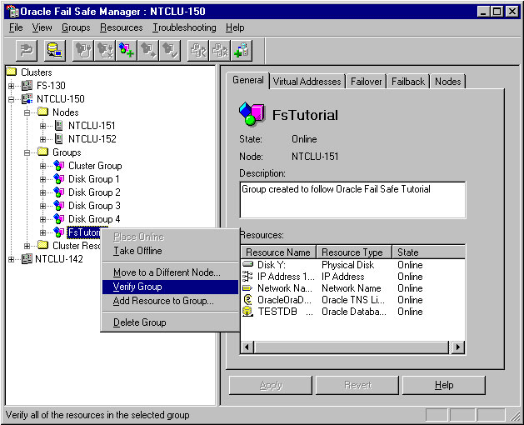Viewport: 524px width, 425px height.
Task: Switch to the Nodes tab
Action: tap(448, 82)
